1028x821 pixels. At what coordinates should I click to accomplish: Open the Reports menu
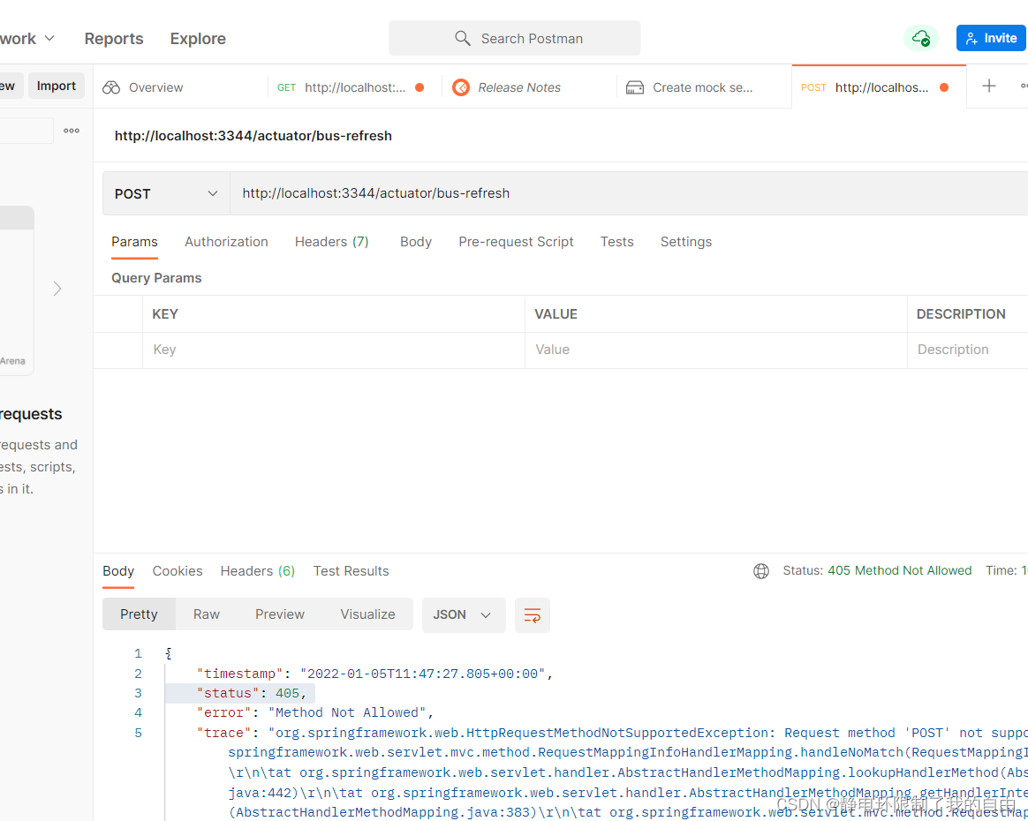pyautogui.click(x=114, y=39)
